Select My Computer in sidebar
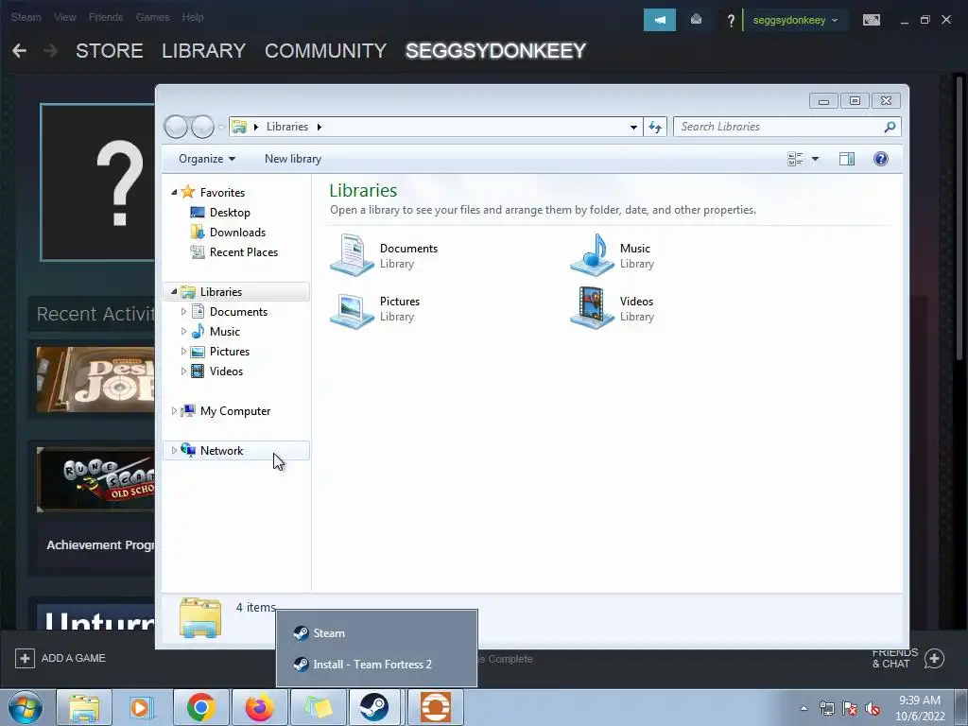The height and width of the screenshot is (726, 968). point(234,410)
